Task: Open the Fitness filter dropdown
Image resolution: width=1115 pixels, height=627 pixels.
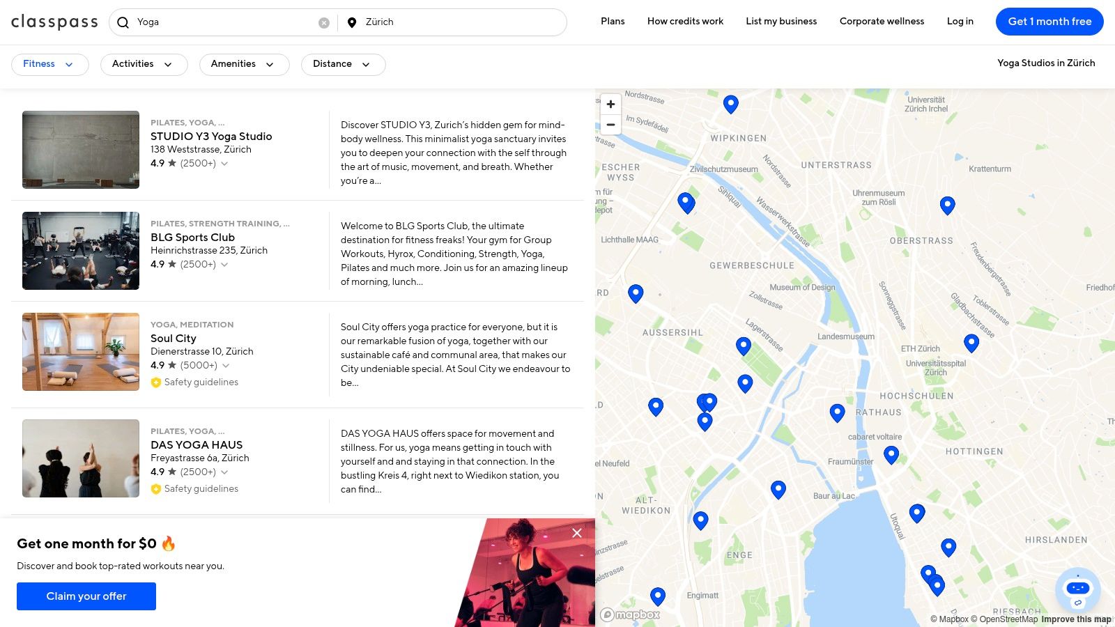Action: coord(49,64)
